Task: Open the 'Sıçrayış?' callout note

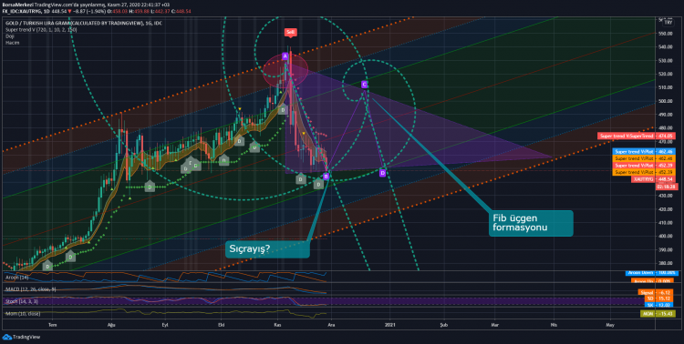Action: click(x=267, y=249)
